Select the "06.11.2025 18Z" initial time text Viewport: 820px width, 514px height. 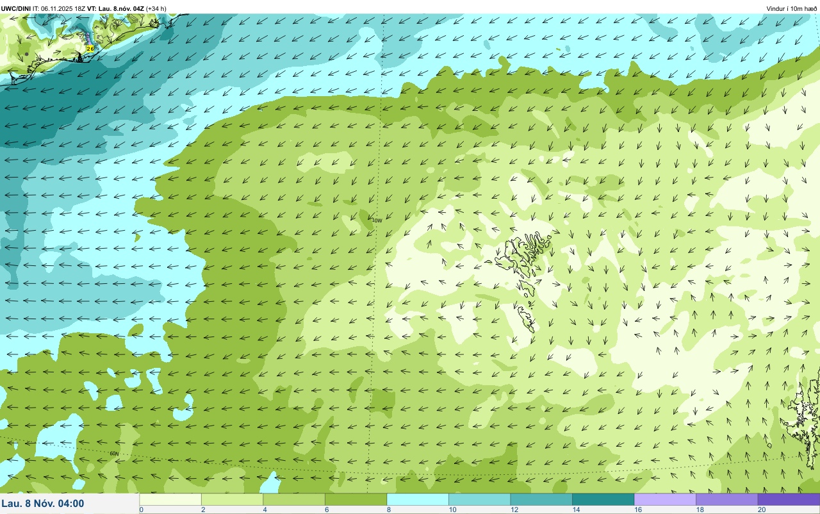(x=63, y=8)
